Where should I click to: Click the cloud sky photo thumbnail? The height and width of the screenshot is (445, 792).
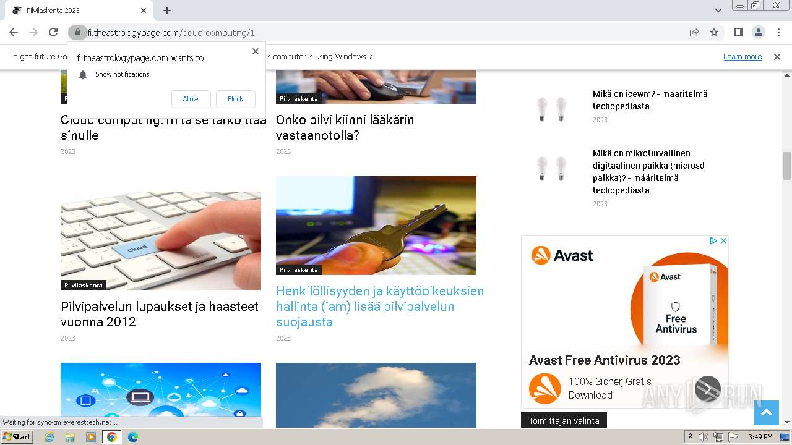click(x=376, y=395)
